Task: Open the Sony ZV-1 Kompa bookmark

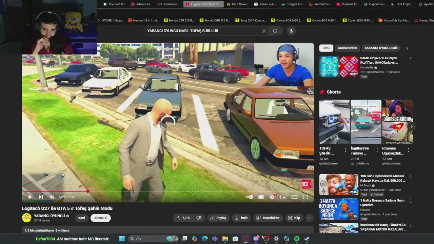Action: coord(251,20)
